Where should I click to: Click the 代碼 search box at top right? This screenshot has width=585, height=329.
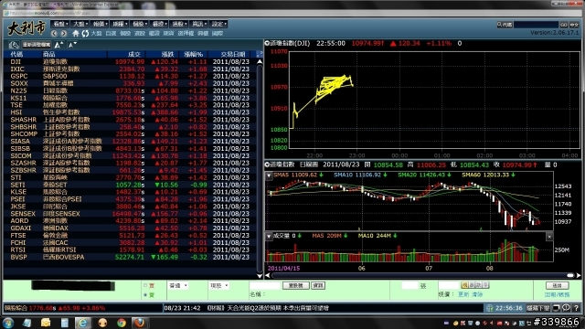click(536, 25)
